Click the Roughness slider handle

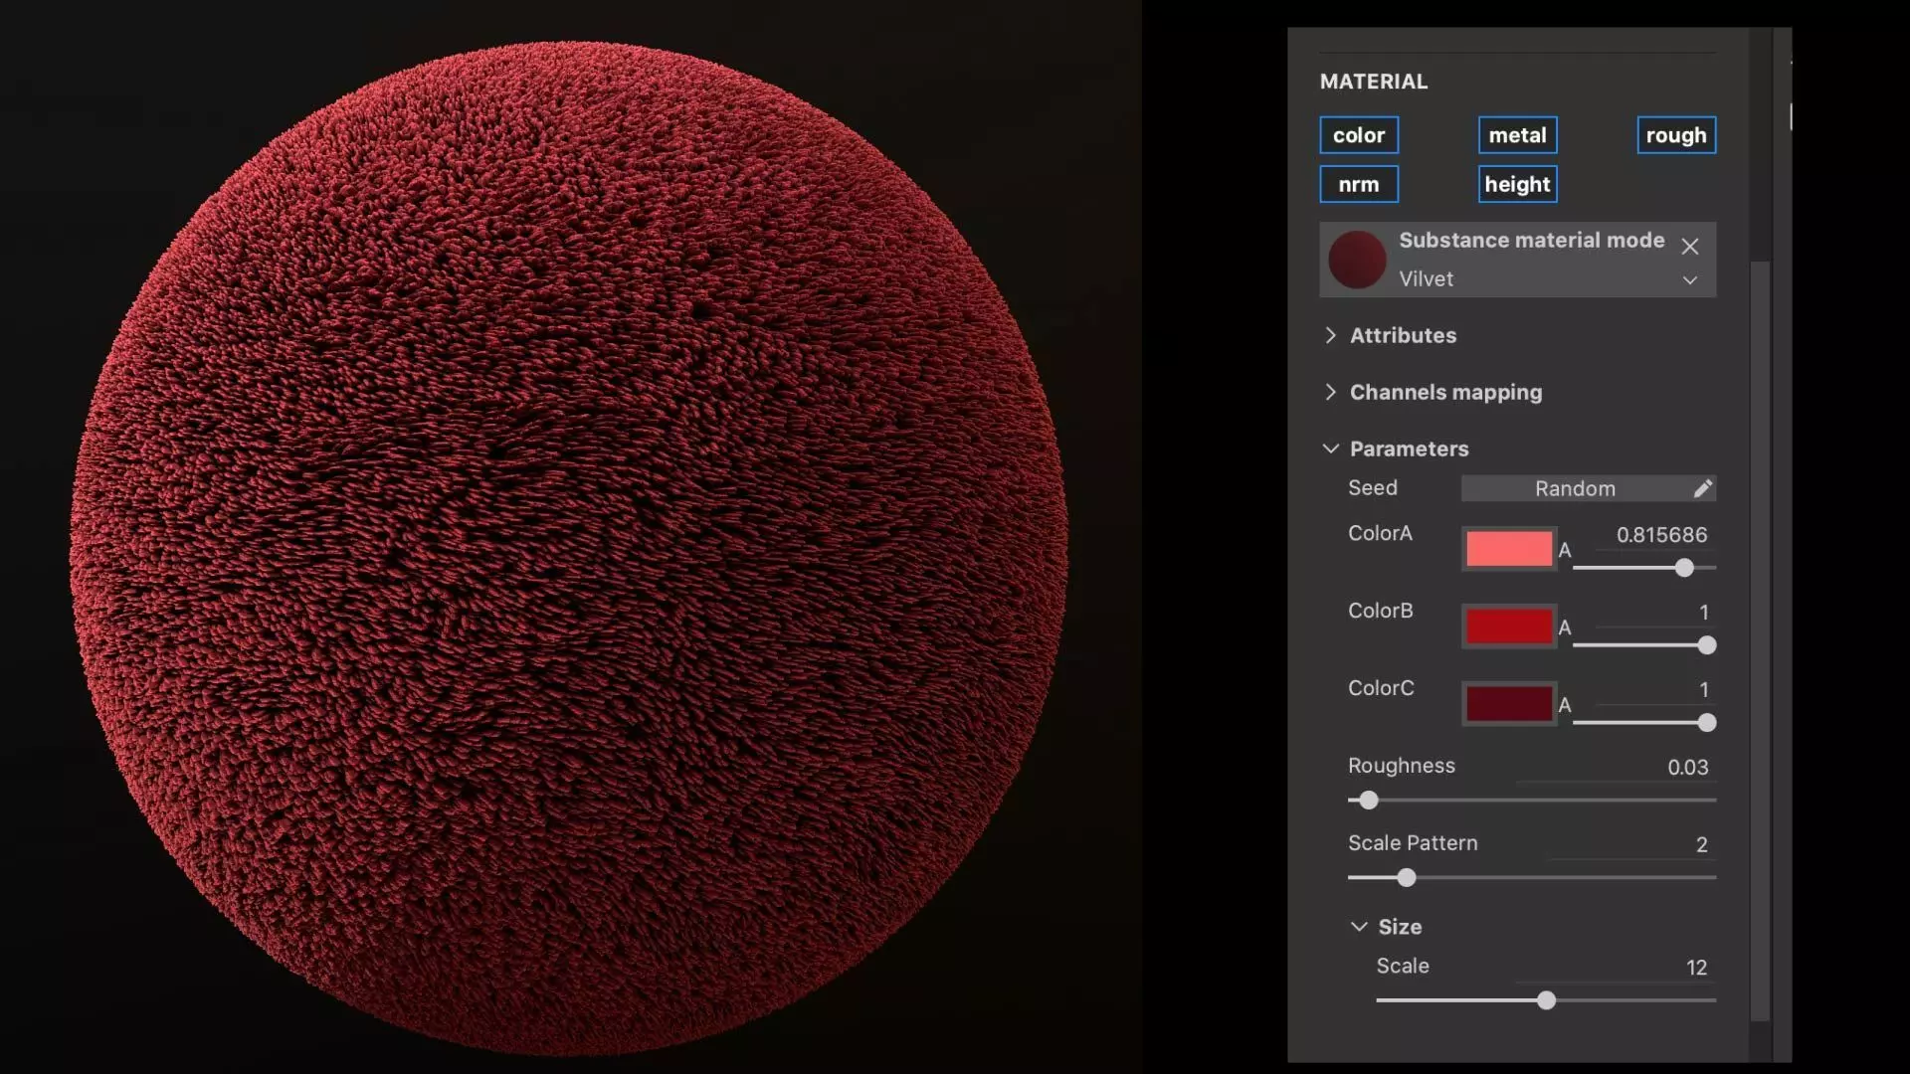[x=1369, y=801]
